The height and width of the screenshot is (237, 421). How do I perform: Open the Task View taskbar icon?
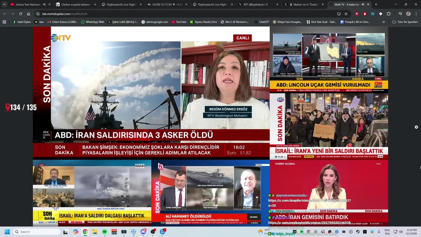(65, 232)
